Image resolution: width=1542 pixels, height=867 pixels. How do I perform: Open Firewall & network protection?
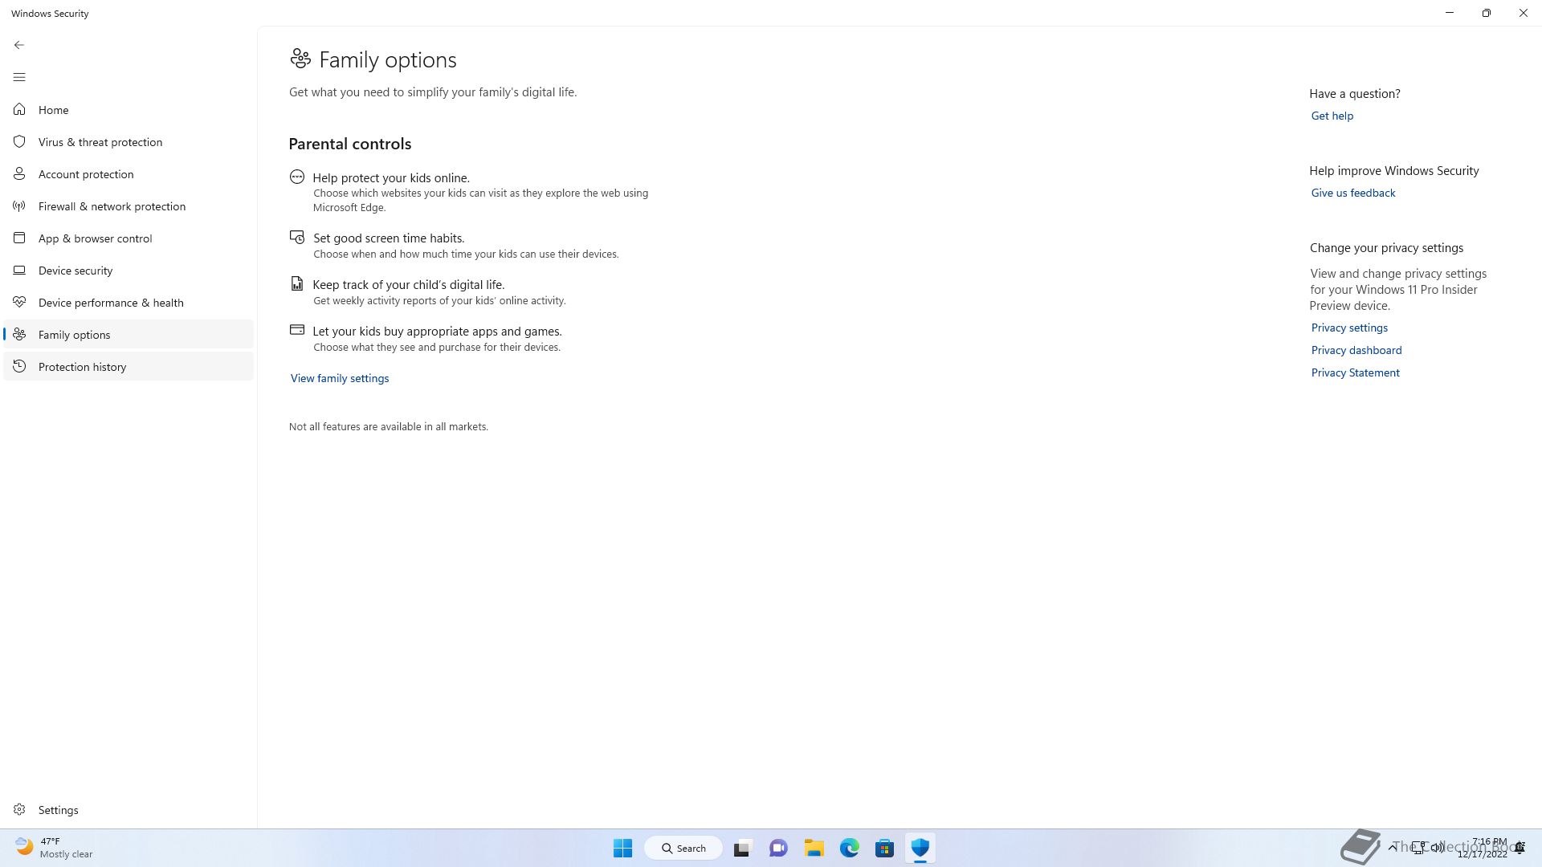point(128,206)
